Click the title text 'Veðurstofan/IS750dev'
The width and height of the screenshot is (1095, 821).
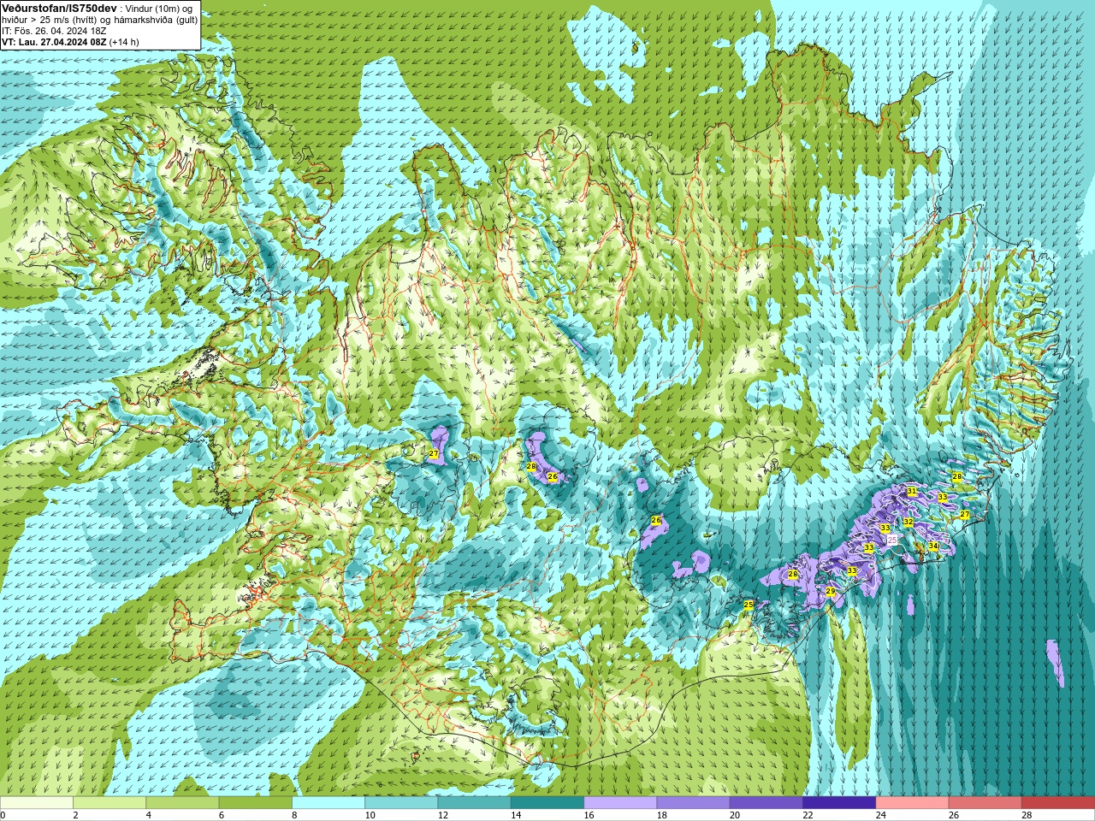59,8
